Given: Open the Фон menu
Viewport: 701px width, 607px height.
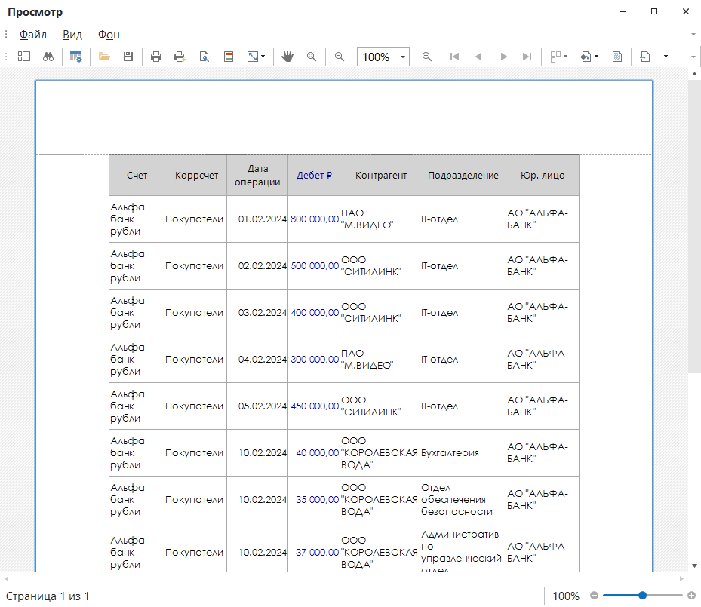Looking at the screenshot, I should [x=109, y=35].
